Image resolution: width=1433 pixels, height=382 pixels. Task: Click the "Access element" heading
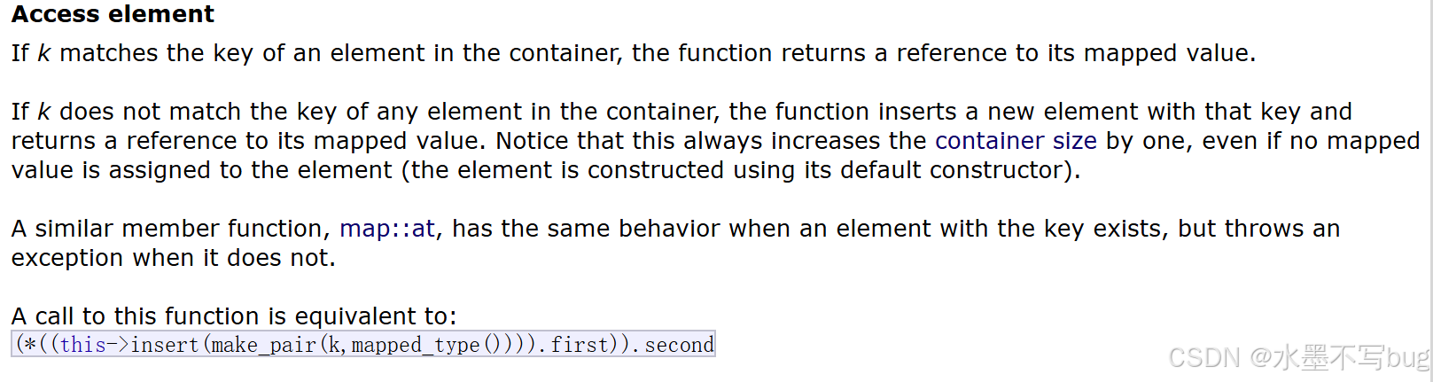[x=113, y=14]
